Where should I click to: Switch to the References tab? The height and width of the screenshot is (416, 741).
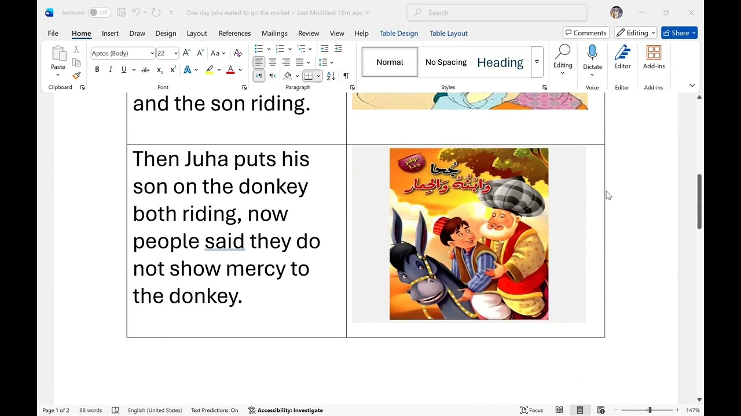pos(234,33)
